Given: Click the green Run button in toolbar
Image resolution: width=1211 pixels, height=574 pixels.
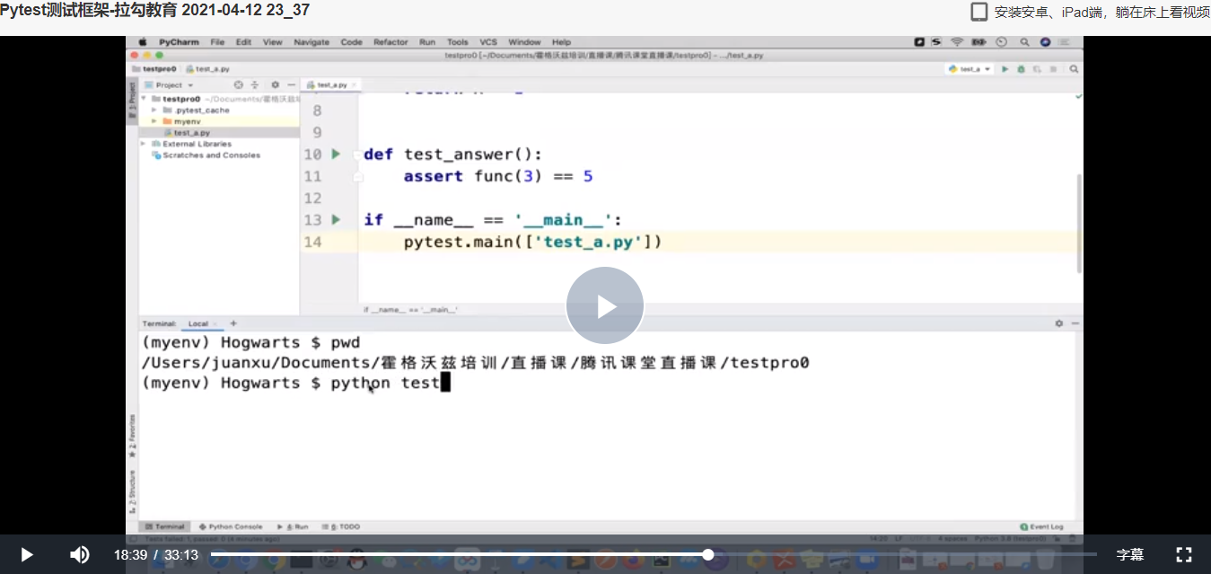Looking at the screenshot, I should (1005, 69).
